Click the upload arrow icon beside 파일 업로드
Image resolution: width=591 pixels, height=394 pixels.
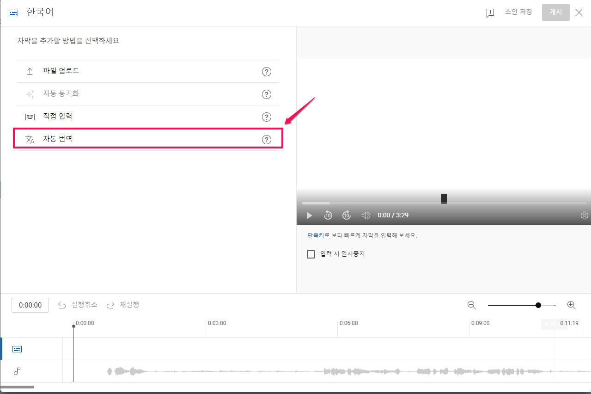(x=30, y=71)
